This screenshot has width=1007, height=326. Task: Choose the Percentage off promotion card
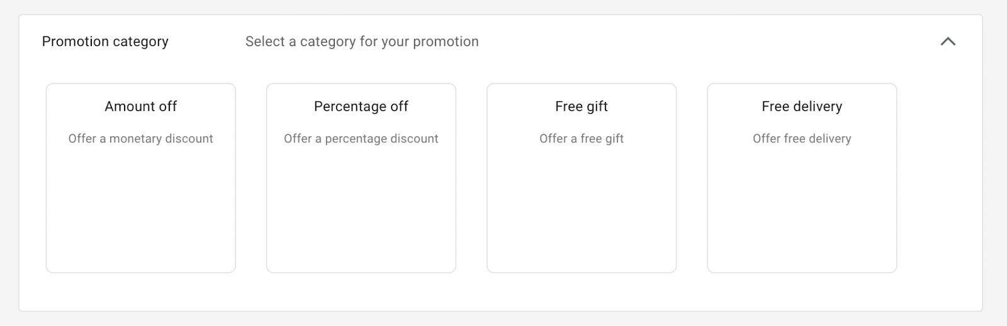coord(361,177)
